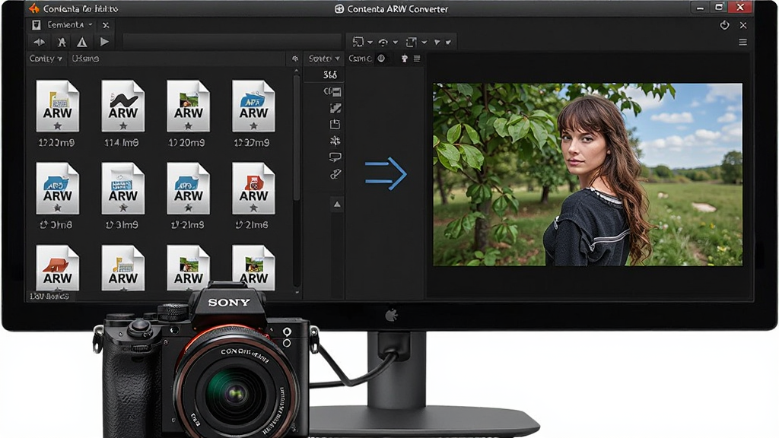Click the Contenta ARW Converter title text
779x438 pixels.
pyautogui.click(x=397, y=9)
